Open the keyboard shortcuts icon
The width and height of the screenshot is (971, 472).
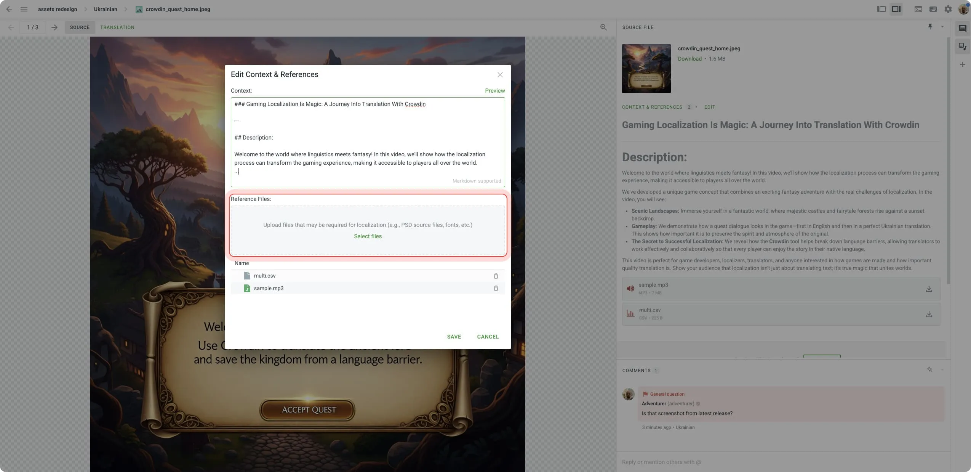[933, 9]
